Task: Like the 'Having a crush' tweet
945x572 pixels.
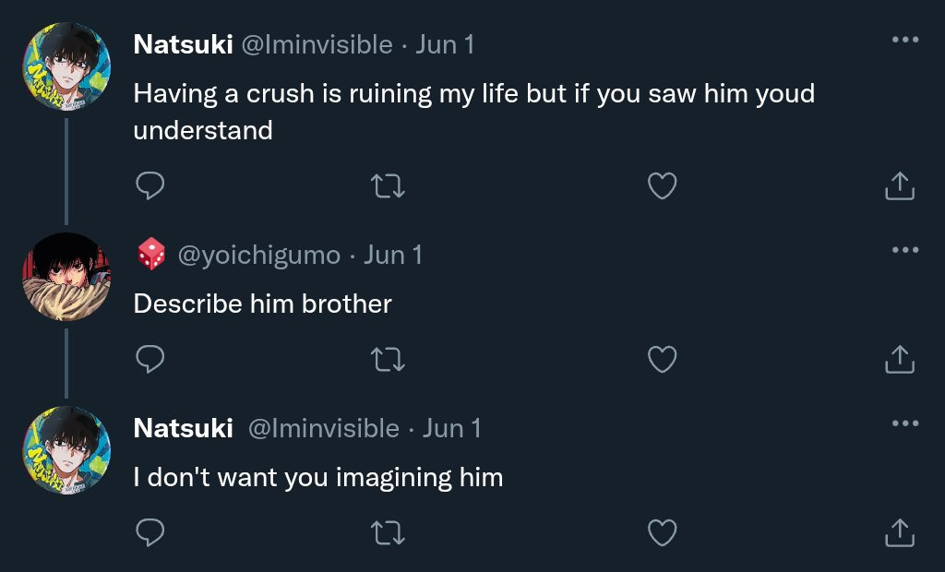Action: pos(663,186)
